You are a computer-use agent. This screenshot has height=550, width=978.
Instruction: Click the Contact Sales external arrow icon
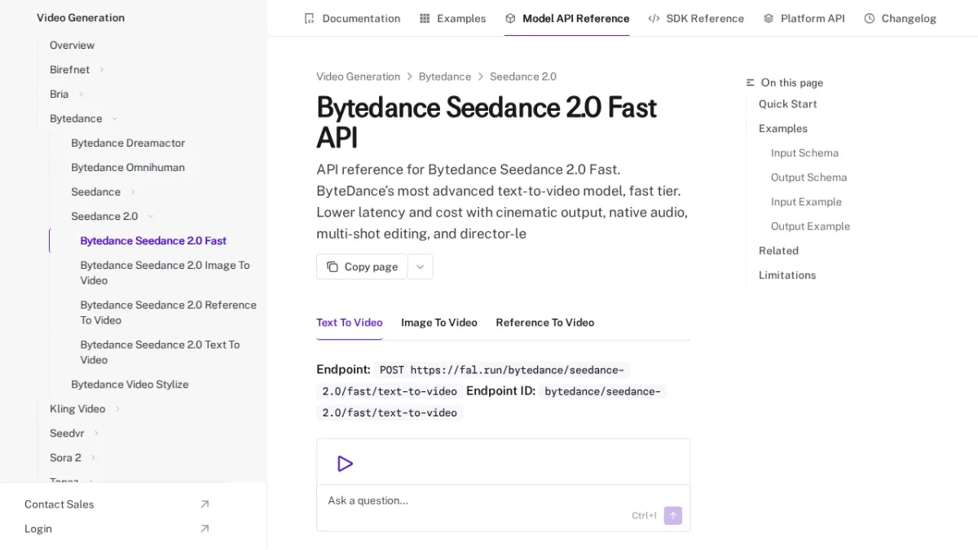[x=205, y=504]
